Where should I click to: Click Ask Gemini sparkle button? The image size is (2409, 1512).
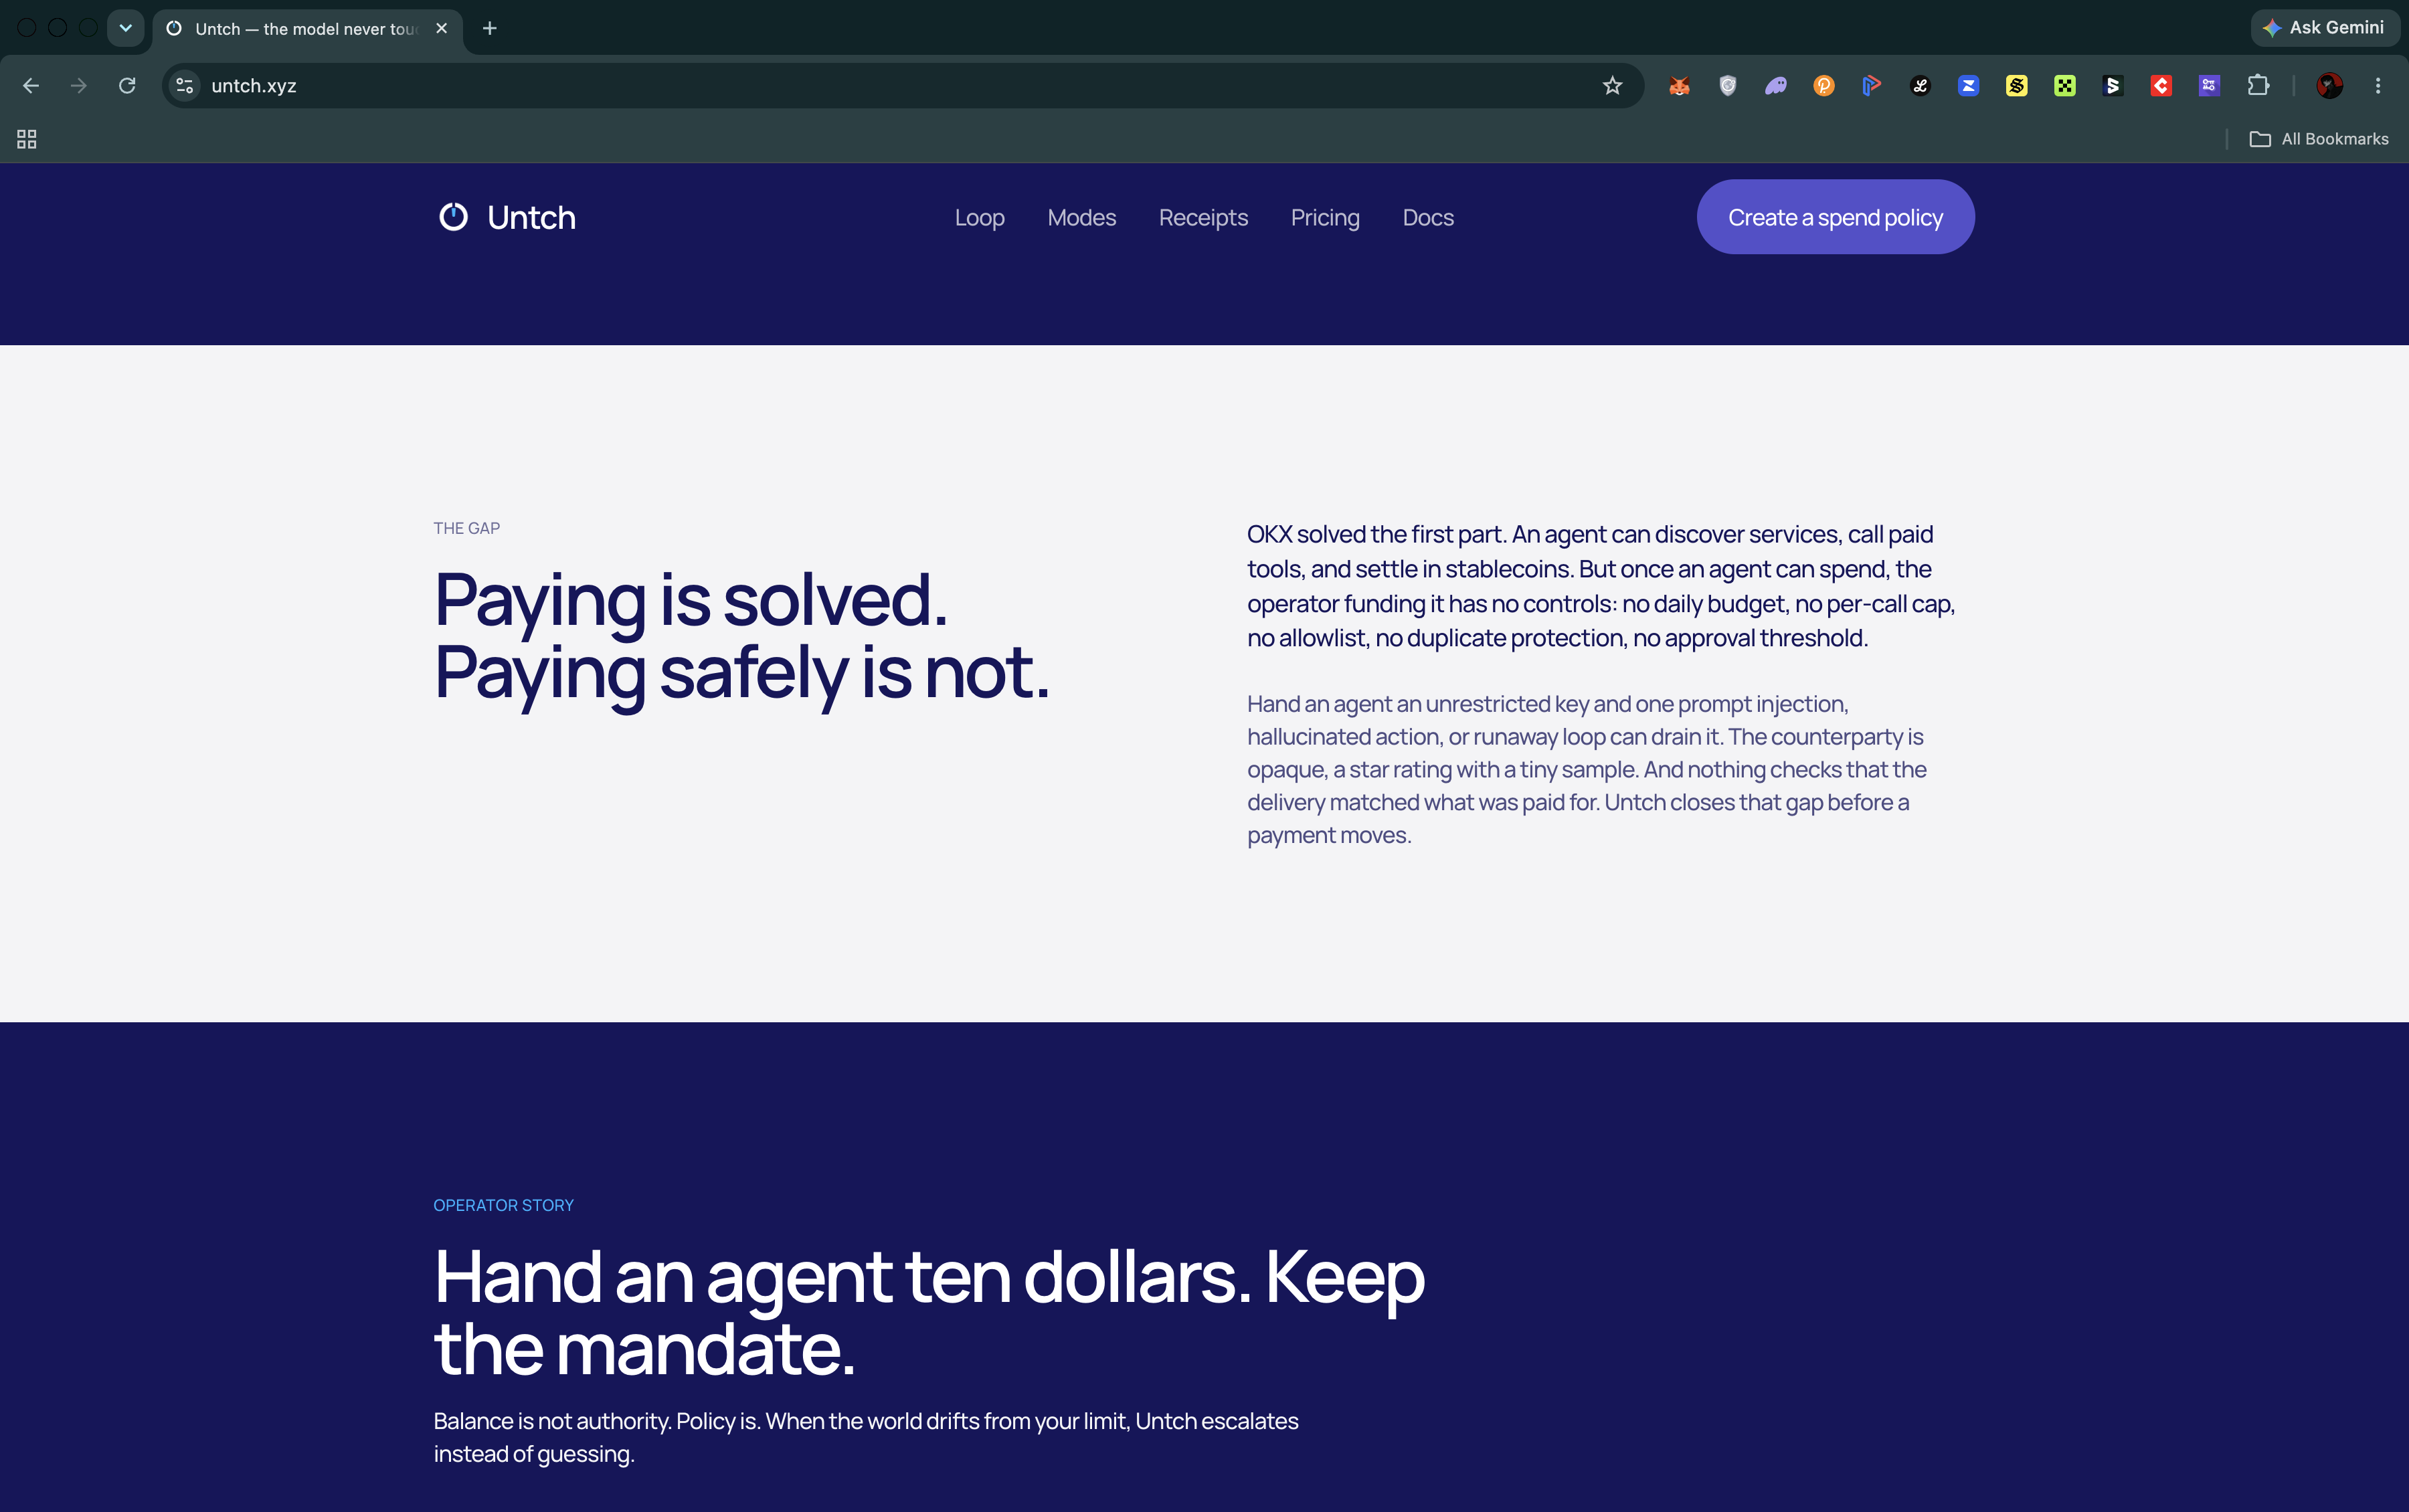(2324, 28)
